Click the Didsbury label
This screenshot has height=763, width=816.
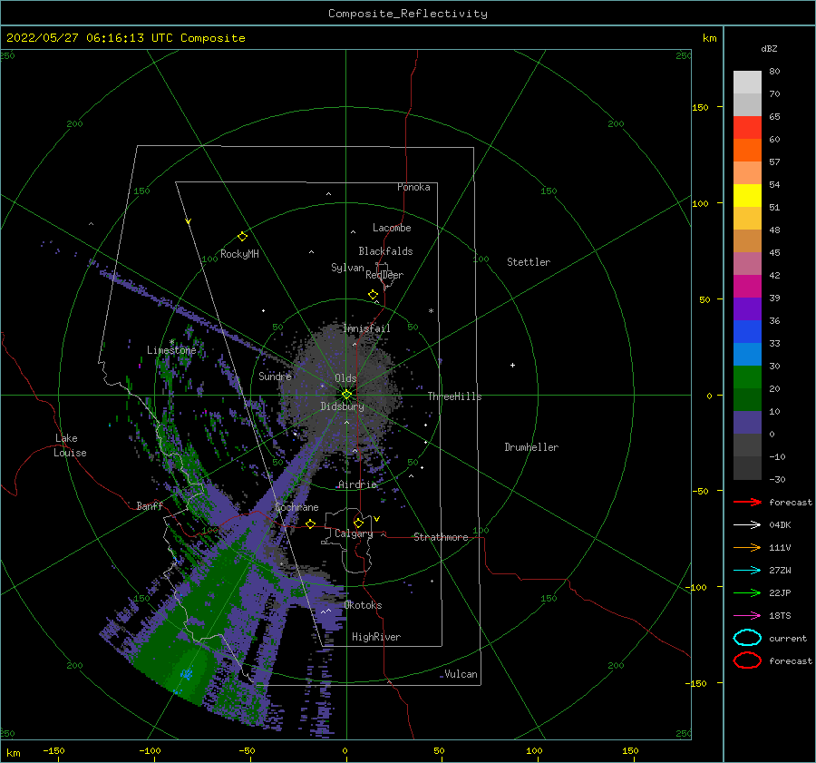pos(343,406)
